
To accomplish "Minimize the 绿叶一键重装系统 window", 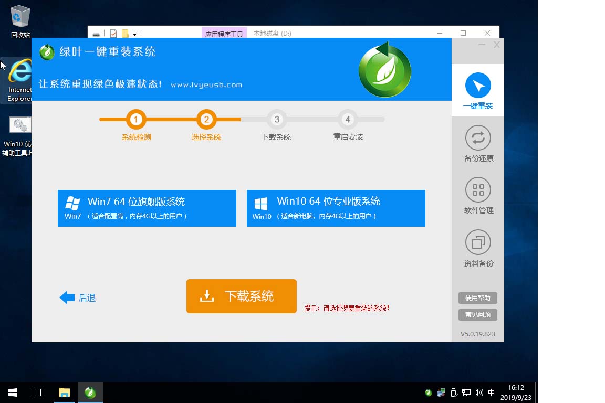I will click(x=482, y=45).
